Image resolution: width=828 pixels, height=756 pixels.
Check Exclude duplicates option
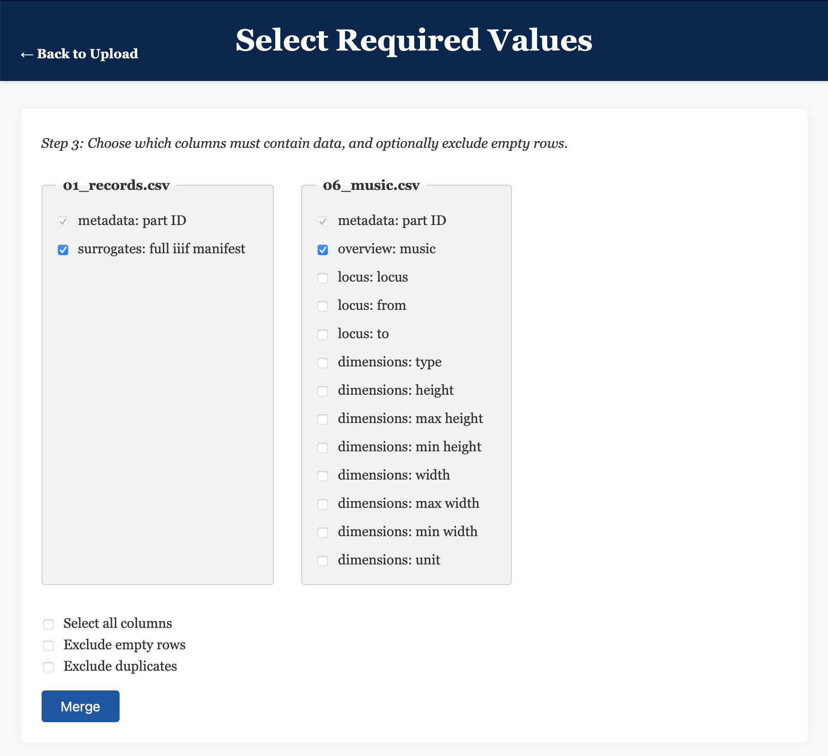click(x=48, y=667)
